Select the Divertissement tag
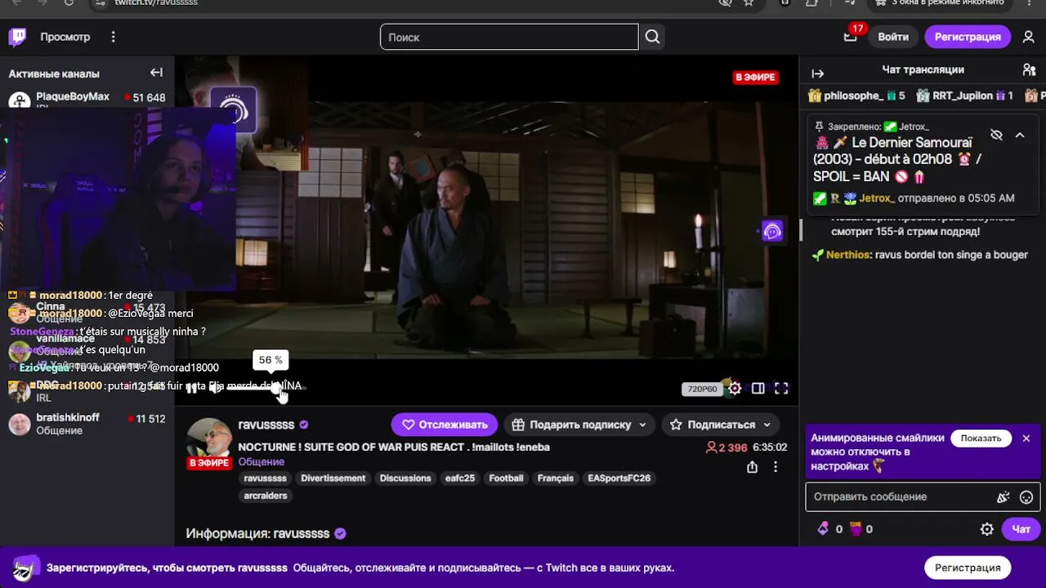This screenshot has height=588, width=1046. (333, 479)
